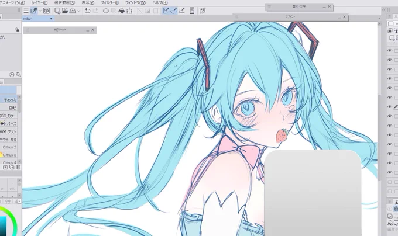Viewport: 398px width, 236px height.
Task: Click the Open file folder icon
Action: (x=65, y=11)
